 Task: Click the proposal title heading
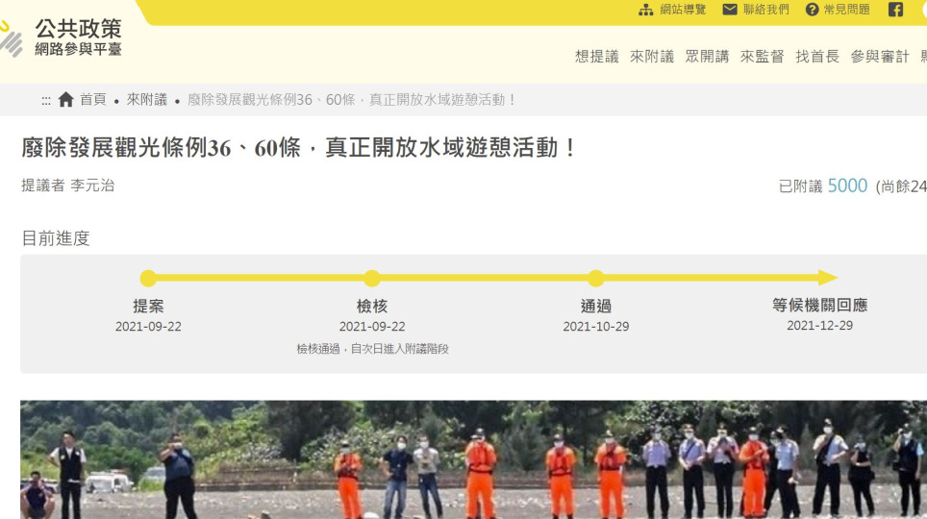pos(299,148)
